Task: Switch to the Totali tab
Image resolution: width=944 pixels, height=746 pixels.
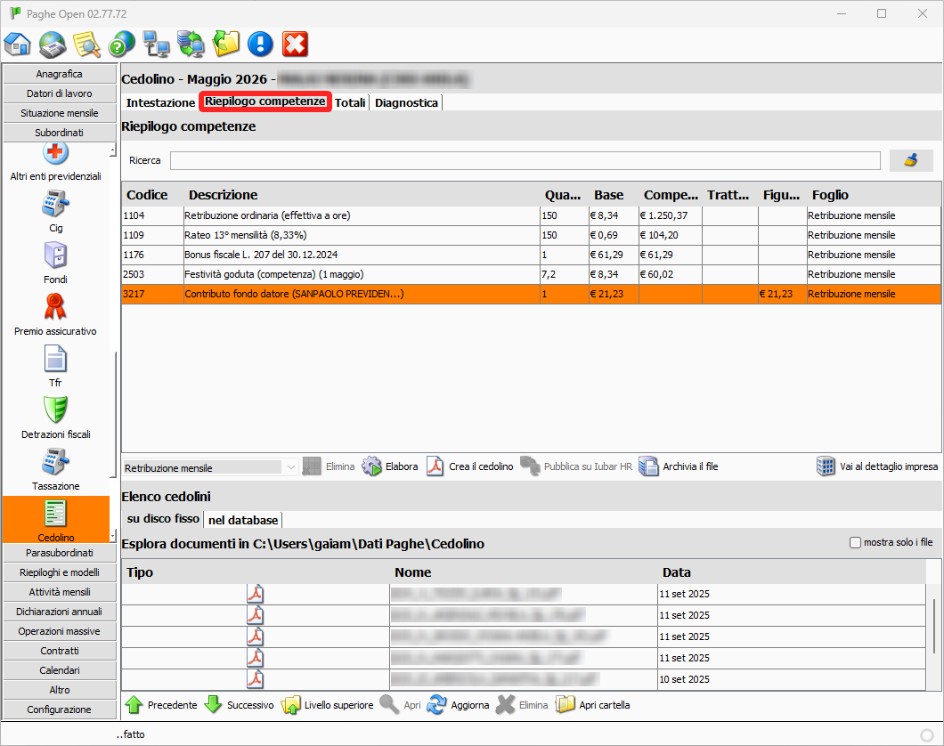Action: [350, 102]
